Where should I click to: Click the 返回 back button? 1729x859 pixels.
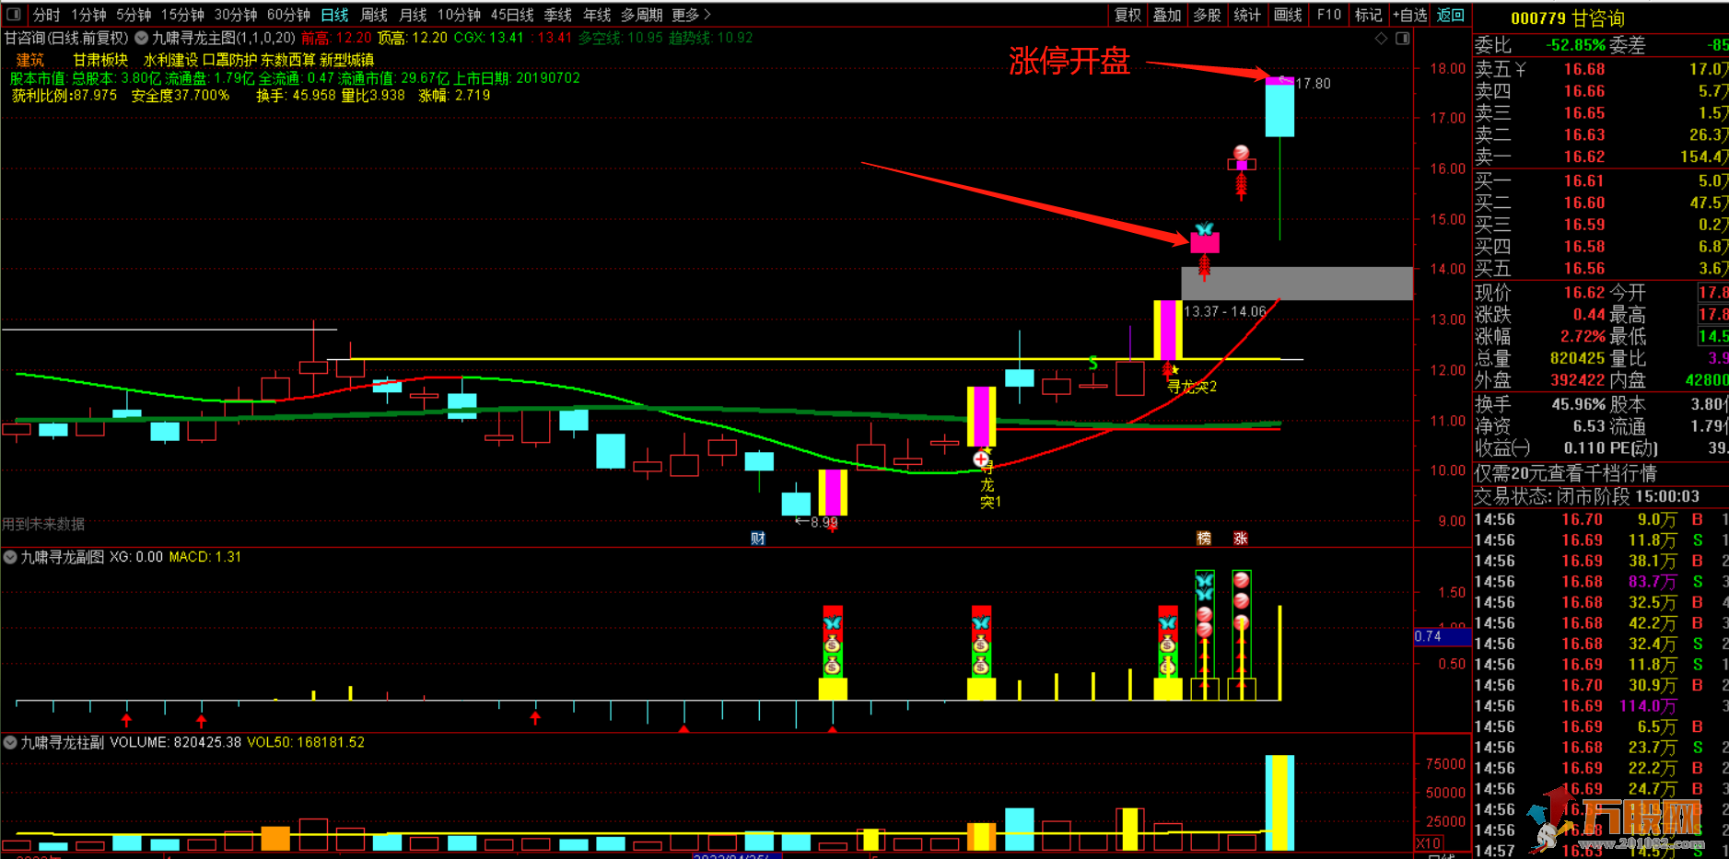tap(1450, 15)
